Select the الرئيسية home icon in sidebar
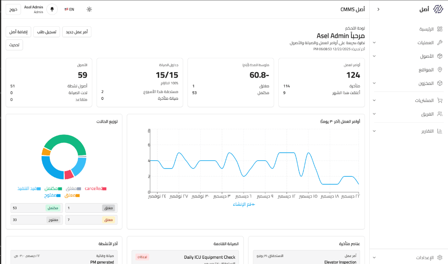 pyautogui.click(x=440, y=29)
